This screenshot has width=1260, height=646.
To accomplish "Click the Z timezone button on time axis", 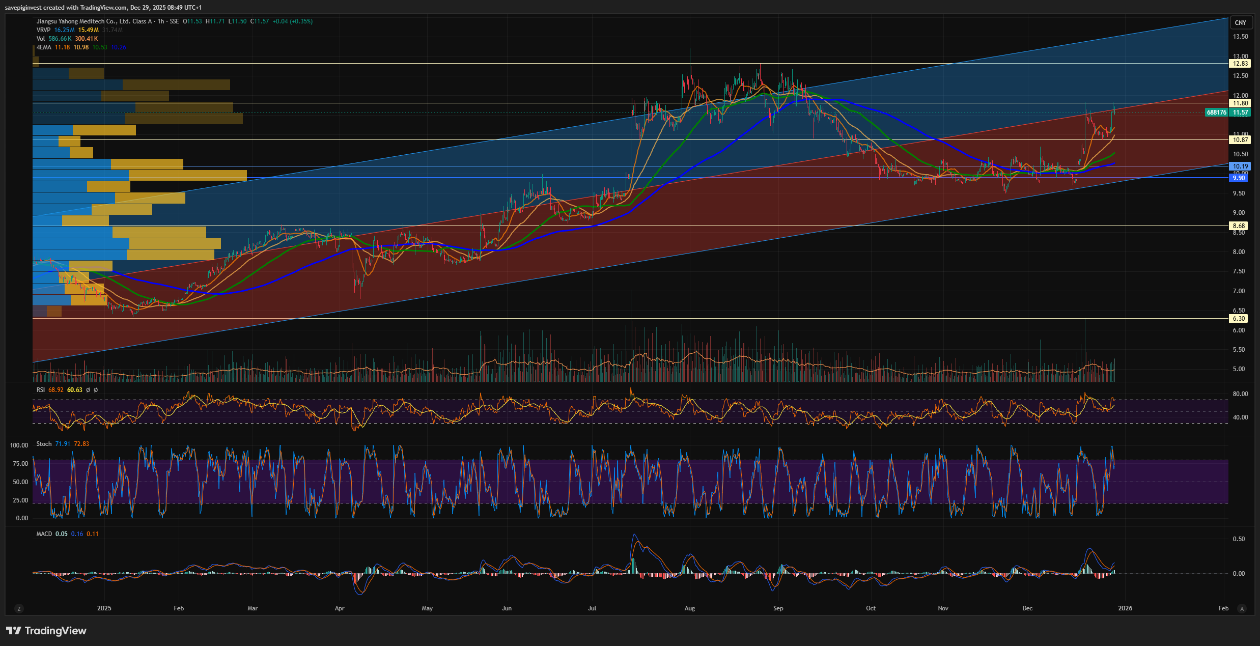I will tap(19, 608).
